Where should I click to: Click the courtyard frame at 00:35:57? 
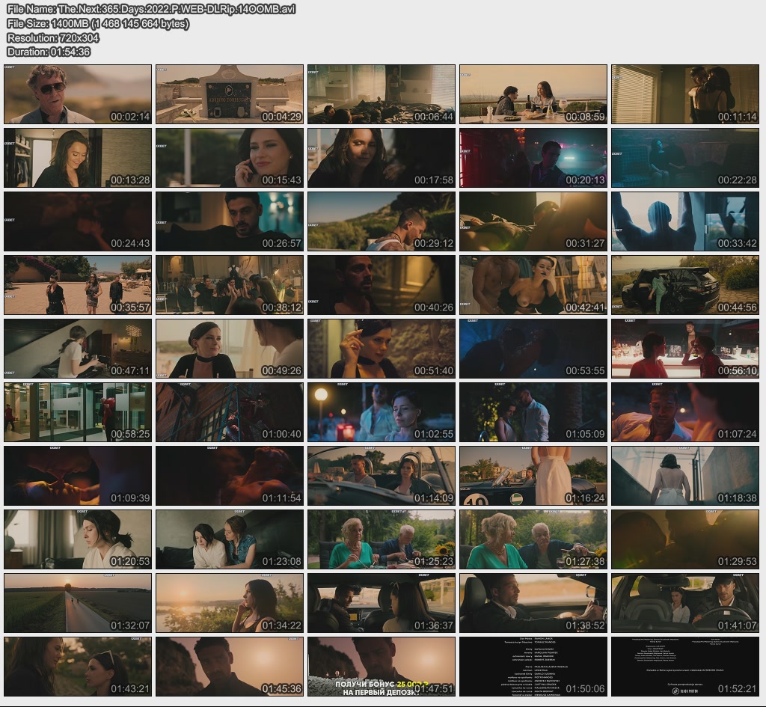click(x=78, y=285)
